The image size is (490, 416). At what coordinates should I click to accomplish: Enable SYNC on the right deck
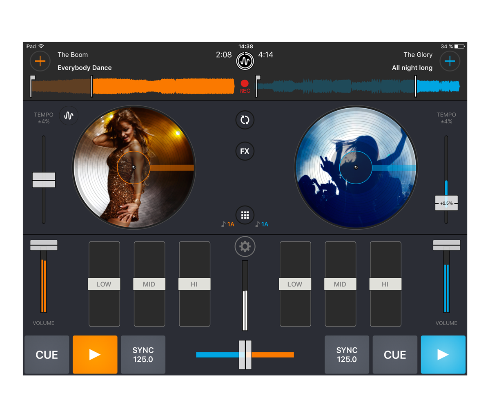point(347,354)
